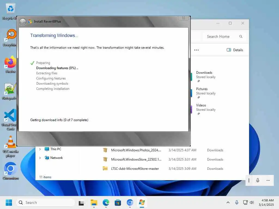Viewport: 279px width, 209px height.
Task: Click the tray microphone icon
Action: 237,202
